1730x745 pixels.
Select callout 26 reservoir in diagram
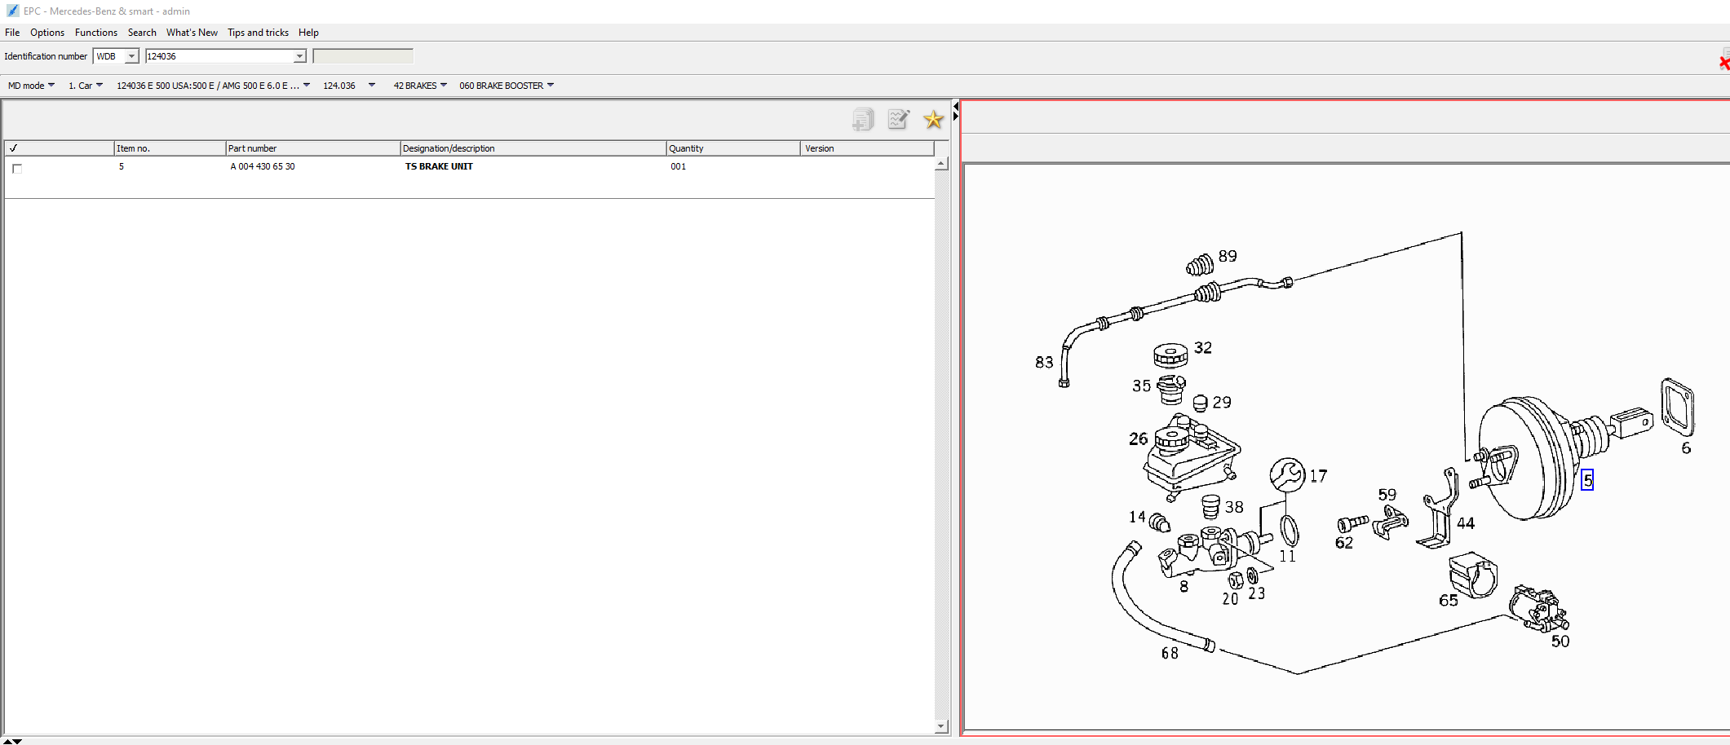(x=1138, y=439)
